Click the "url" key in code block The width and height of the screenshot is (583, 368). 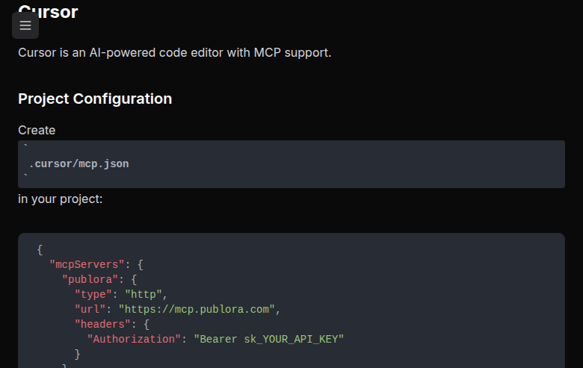point(90,309)
